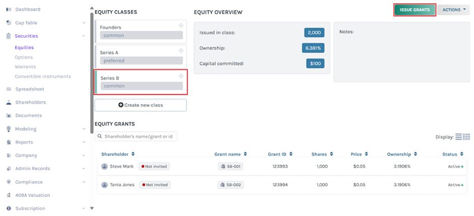Click the sidebar scroll down arrow
Screen dimensions: 474x216
(x=92, y=208)
